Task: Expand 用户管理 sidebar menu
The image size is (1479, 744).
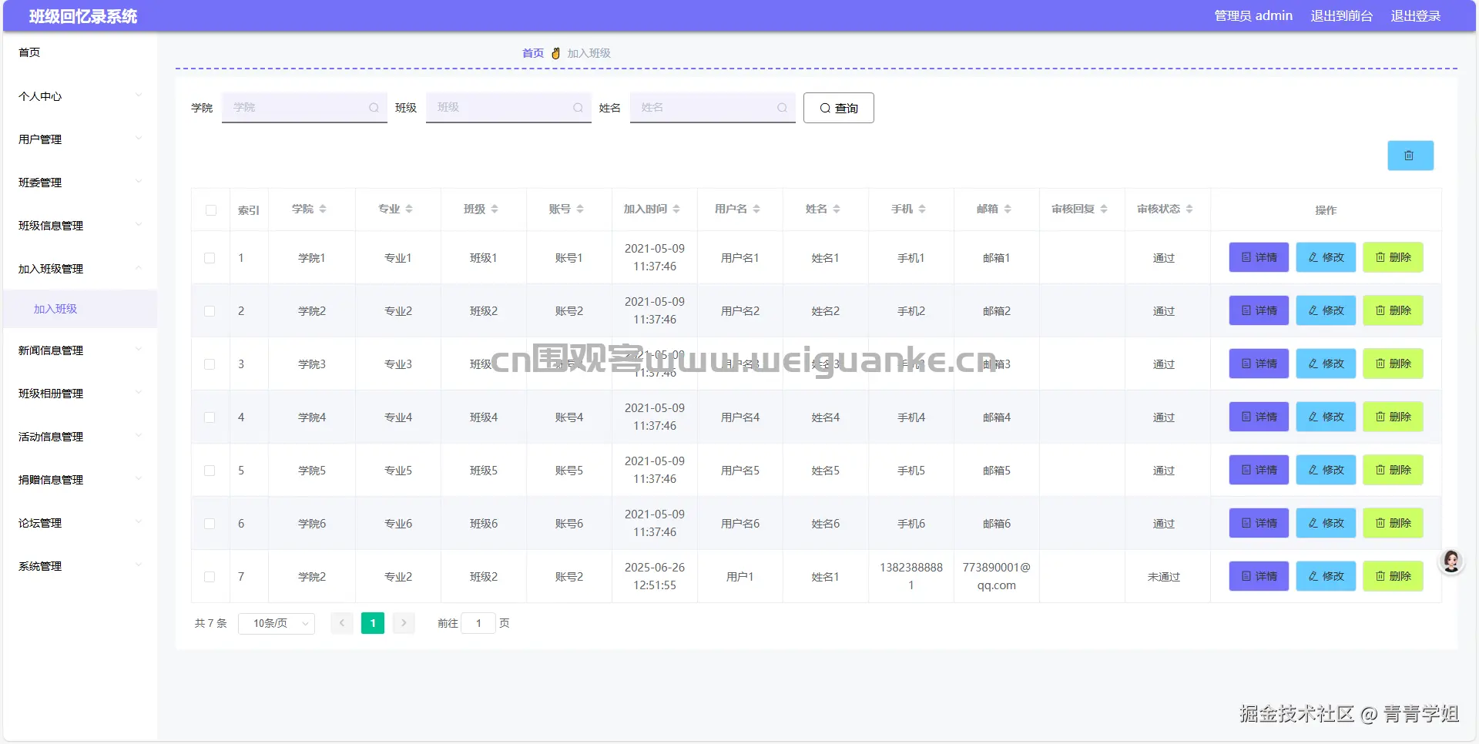Action: pyautogui.click(x=80, y=139)
